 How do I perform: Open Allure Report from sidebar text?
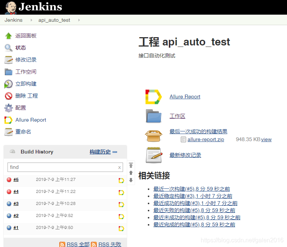point(31,120)
